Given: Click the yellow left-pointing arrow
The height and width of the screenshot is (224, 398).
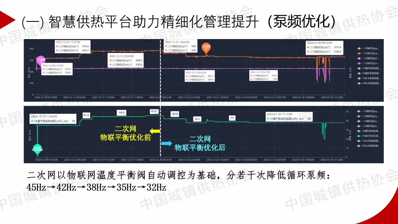Looking at the screenshot, I should [155, 131].
